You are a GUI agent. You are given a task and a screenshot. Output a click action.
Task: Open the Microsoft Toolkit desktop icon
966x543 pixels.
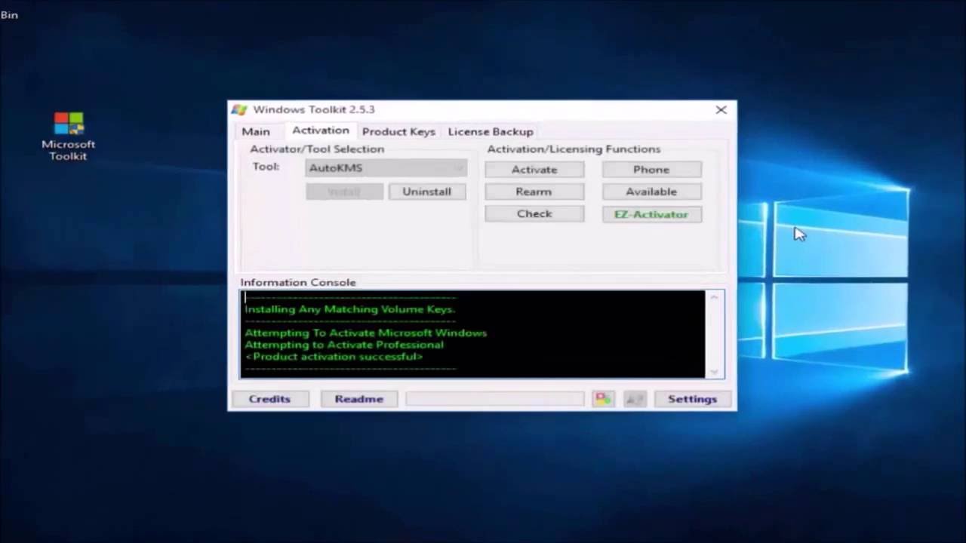[x=68, y=137]
